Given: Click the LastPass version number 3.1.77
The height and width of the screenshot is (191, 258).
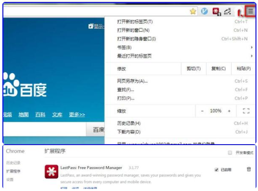Looking at the screenshot, I should (133, 168).
